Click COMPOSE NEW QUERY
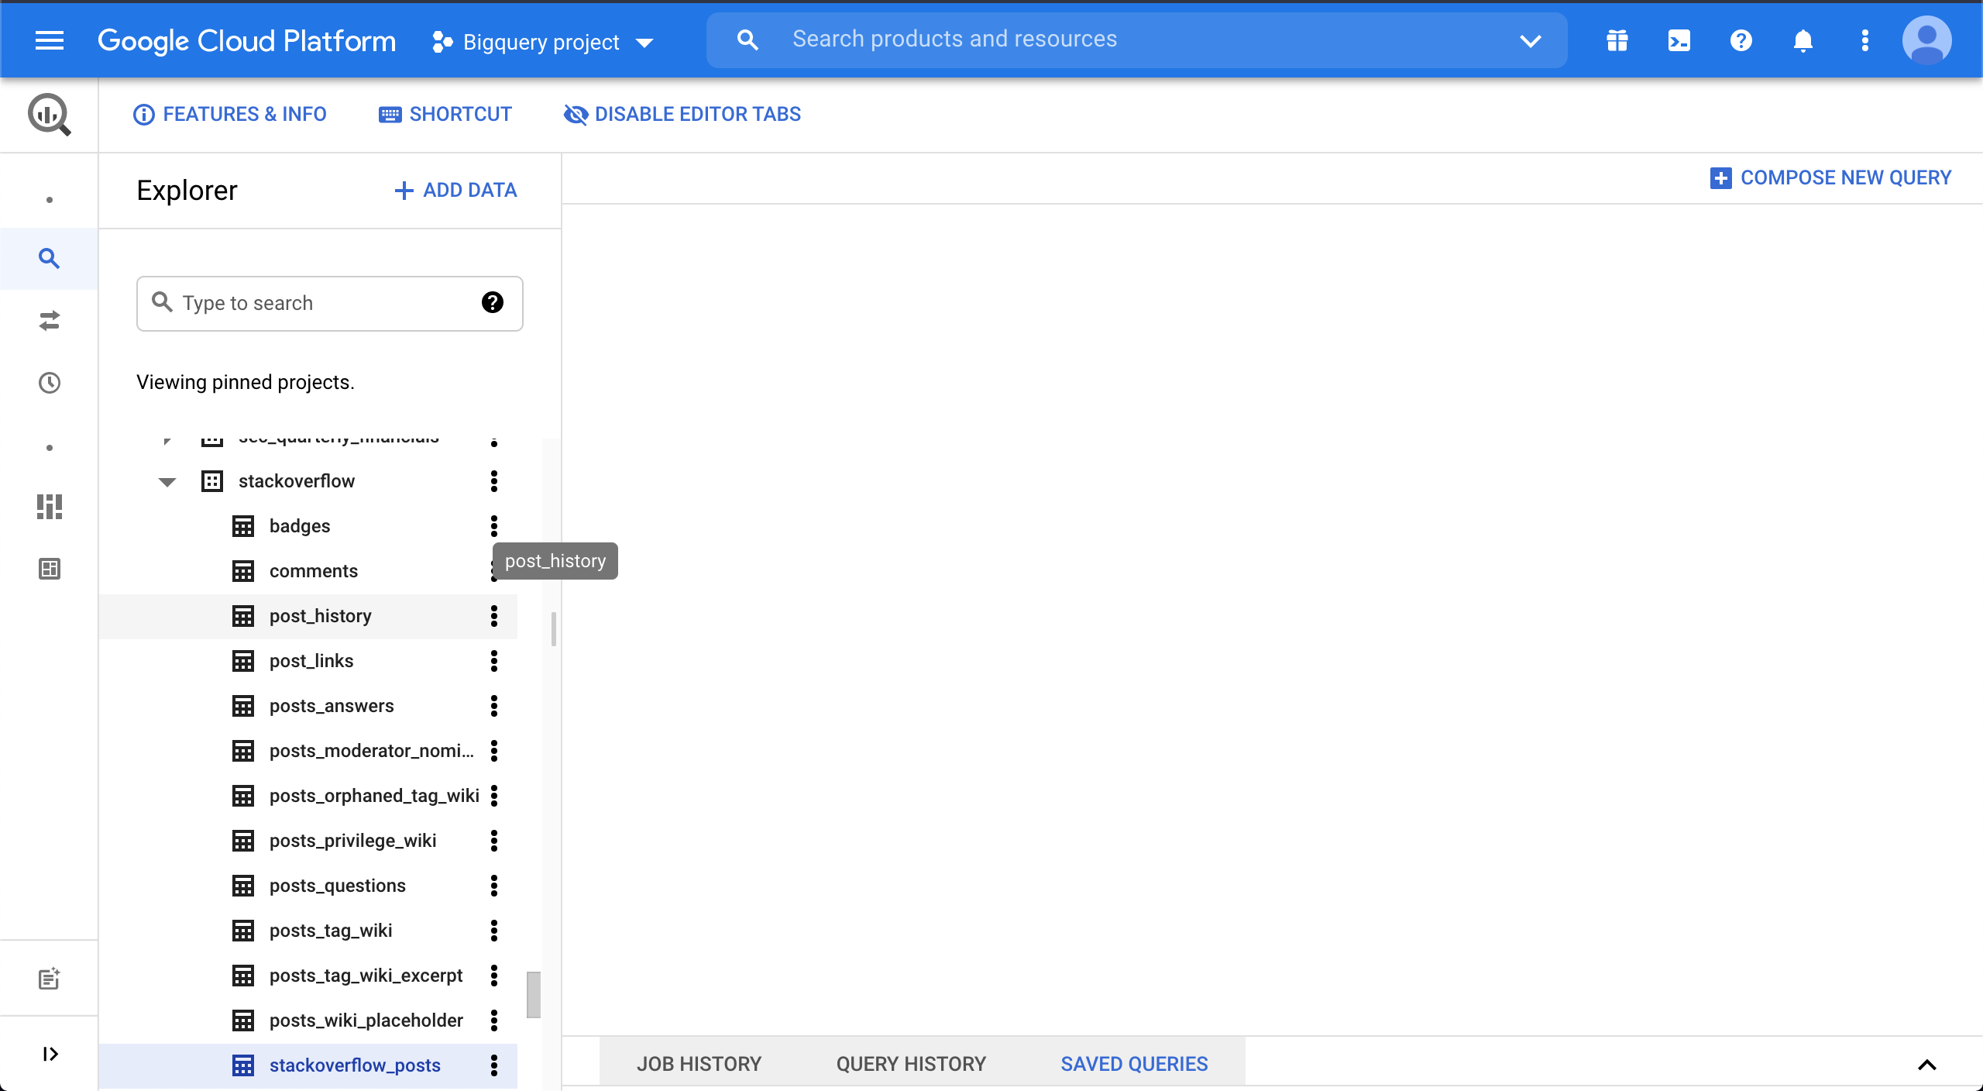The image size is (1983, 1091). pyautogui.click(x=1830, y=177)
